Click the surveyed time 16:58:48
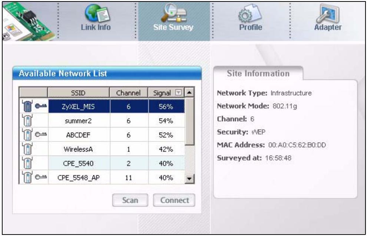The height and width of the screenshot is (236, 367). [x=278, y=158]
